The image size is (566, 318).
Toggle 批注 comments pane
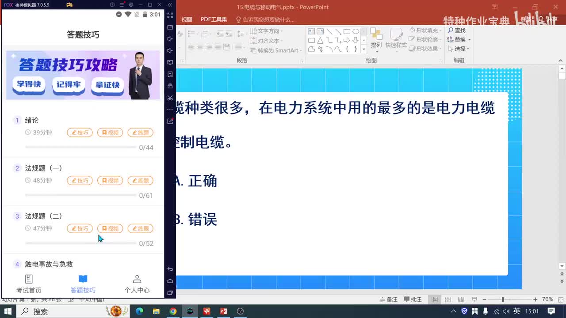413,299
